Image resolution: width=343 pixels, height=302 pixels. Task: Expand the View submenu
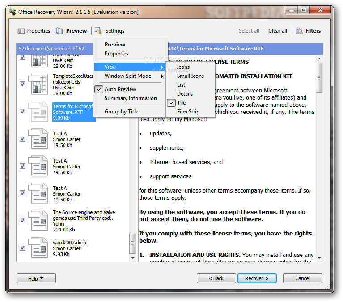[130, 67]
